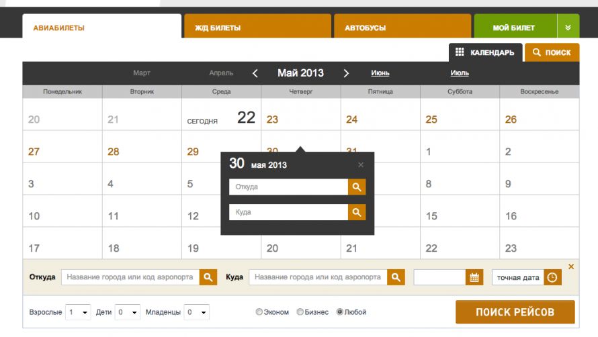The height and width of the screenshot is (337, 598).
Task: Click the search icon in popup Откуда field
Action: [357, 187]
